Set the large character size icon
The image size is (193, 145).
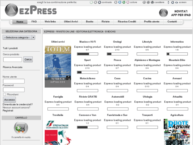pos(152,2)
